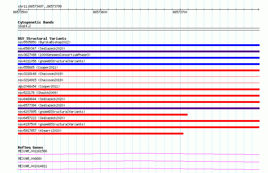The width and height of the screenshot is (268, 173).
Task: Click the ME3|NM_001014811 transcript label
Action: point(33,166)
